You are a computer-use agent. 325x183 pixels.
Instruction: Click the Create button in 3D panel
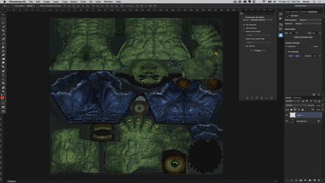point(257,51)
